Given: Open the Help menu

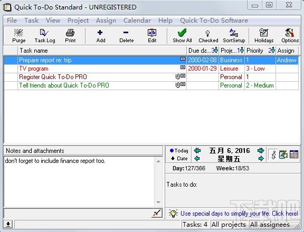Looking at the screenshot, I should tap(165, 21).
